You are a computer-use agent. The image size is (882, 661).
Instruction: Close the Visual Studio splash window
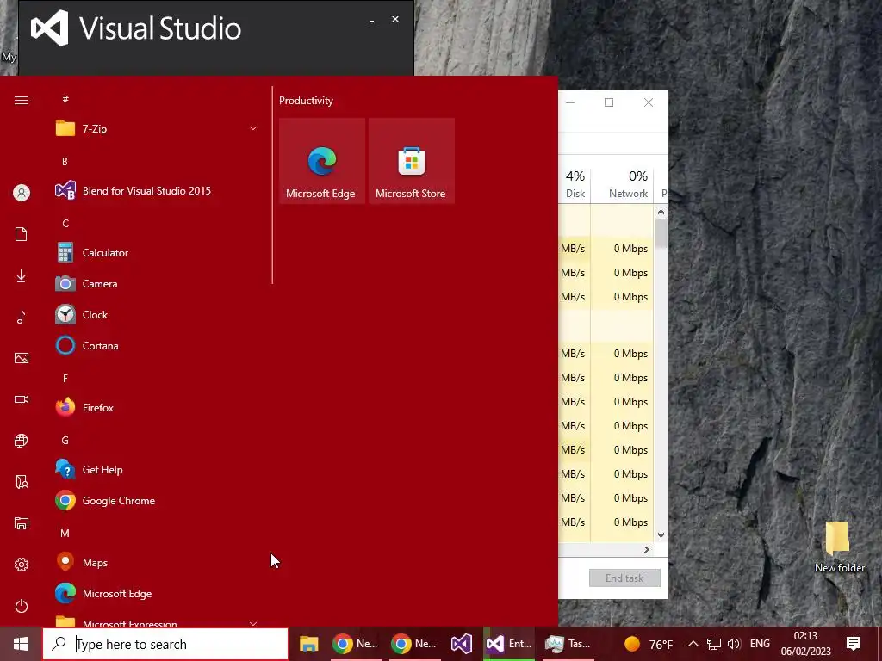click(x=395, y=19)
